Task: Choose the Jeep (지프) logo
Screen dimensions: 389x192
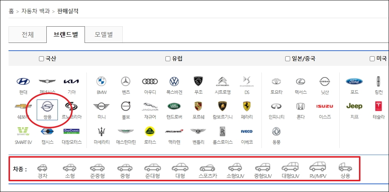Action: point(354,107)
